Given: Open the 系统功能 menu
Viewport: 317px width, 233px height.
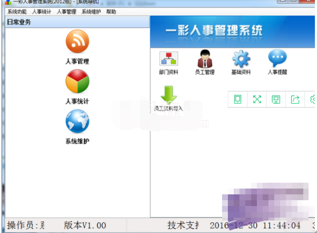Looking at the screenshot, I should pyautogui.click(x=17, y=12).
